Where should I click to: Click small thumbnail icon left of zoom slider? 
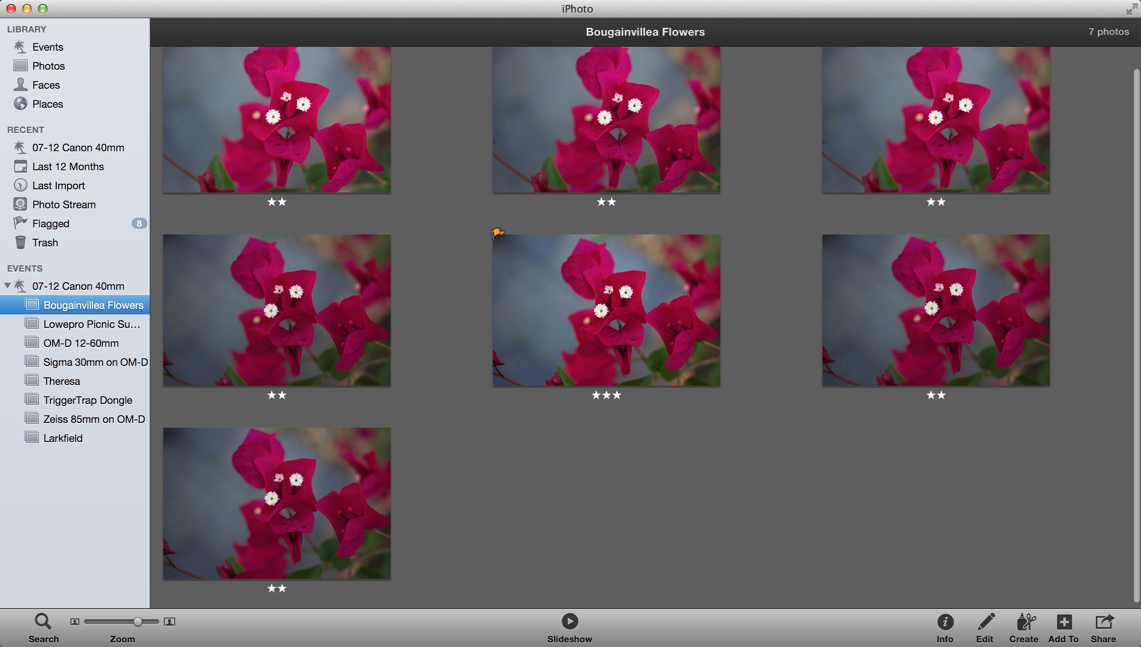[x=74, y=622]
